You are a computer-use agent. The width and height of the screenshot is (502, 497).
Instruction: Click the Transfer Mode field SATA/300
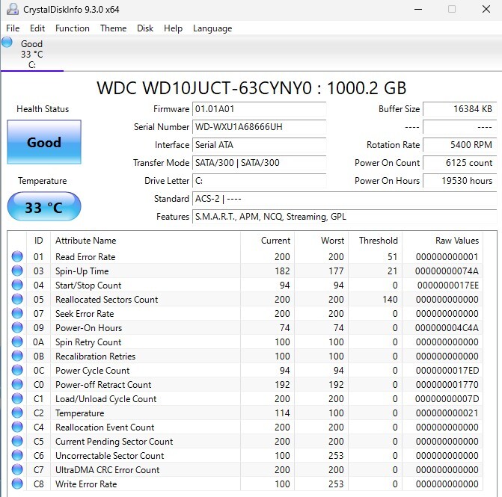point(260,163)
